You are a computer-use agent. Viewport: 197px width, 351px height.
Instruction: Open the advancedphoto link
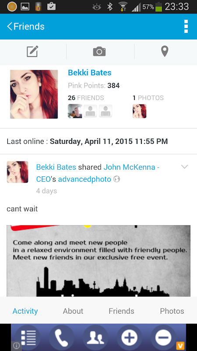pos(84,179)
